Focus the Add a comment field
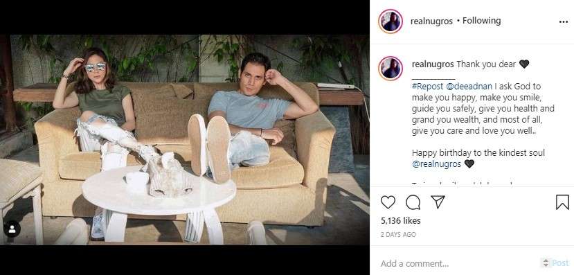This screenshot has height=275, width=574. pyautogui.click(x=458, y=263)
